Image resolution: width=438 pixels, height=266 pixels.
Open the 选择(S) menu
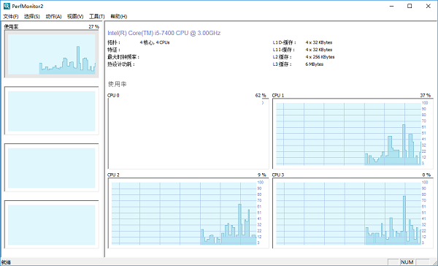pyautogui.click(x=32, y=17)
